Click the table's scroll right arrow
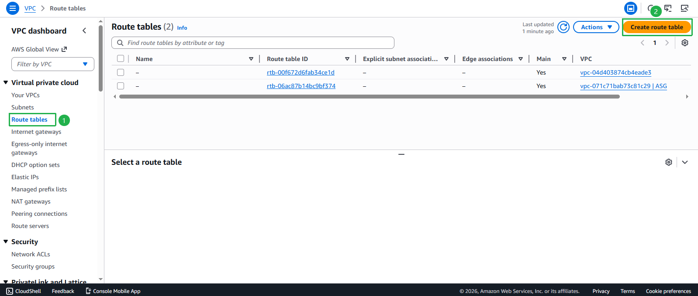This screenshot has height=296, width=698. tap(687, 97)
